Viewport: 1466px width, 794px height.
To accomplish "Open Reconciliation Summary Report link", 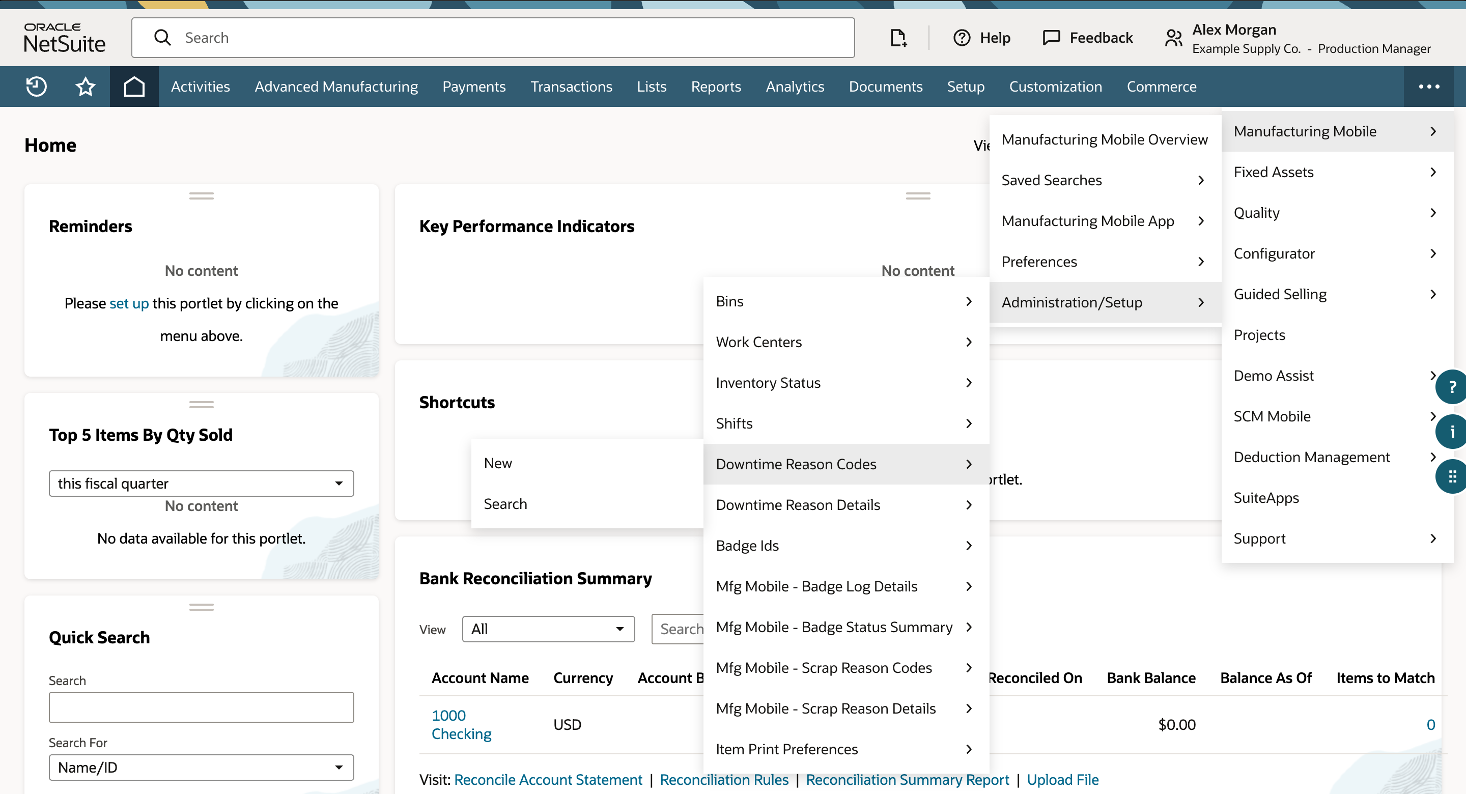I will [x=907, y=780].
